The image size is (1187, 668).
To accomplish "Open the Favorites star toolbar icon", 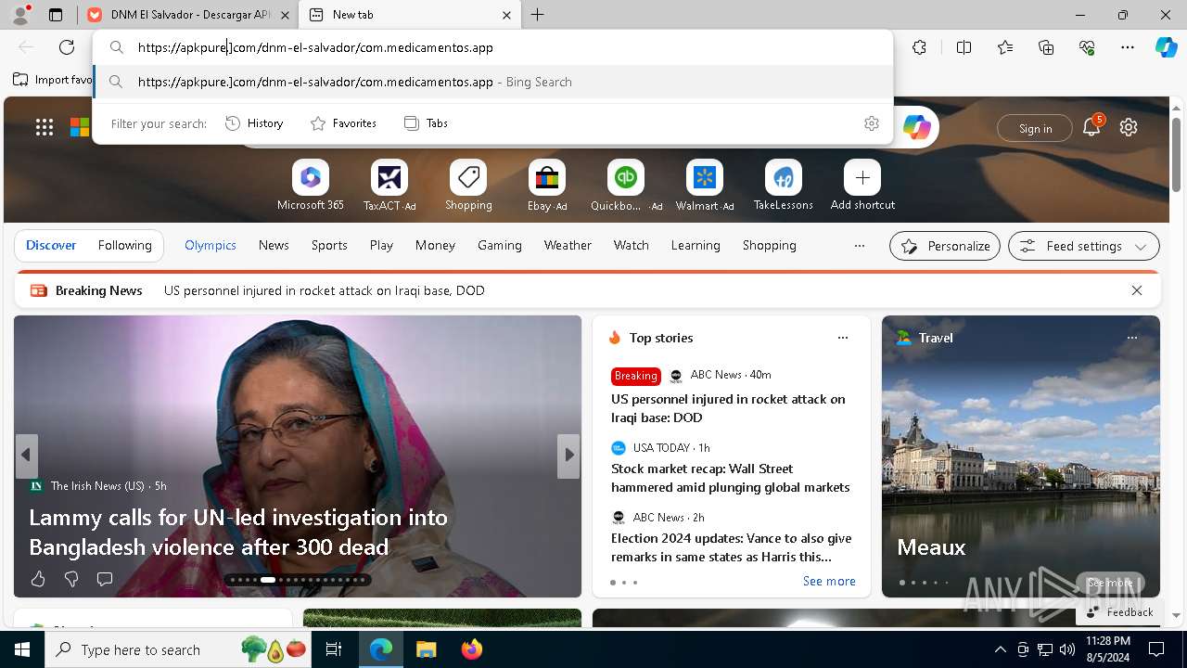I will pyautogui.click(x=1005, y=47).
